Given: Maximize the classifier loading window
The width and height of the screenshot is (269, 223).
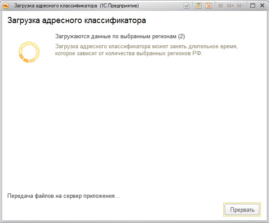Looking at the screenshot, I should 252,6.
